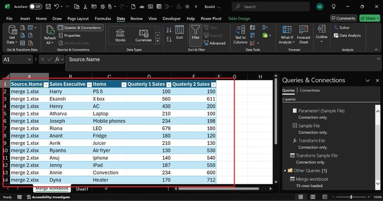
Task: Close the Queries & Connections pane
Action: (x=377, y=81)
